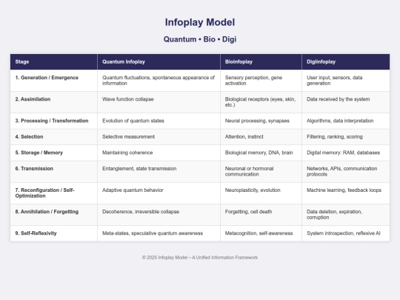Click the 'Infoplay Model' title heading
Screen dimensions: 400x300
[x=200, y=22]
